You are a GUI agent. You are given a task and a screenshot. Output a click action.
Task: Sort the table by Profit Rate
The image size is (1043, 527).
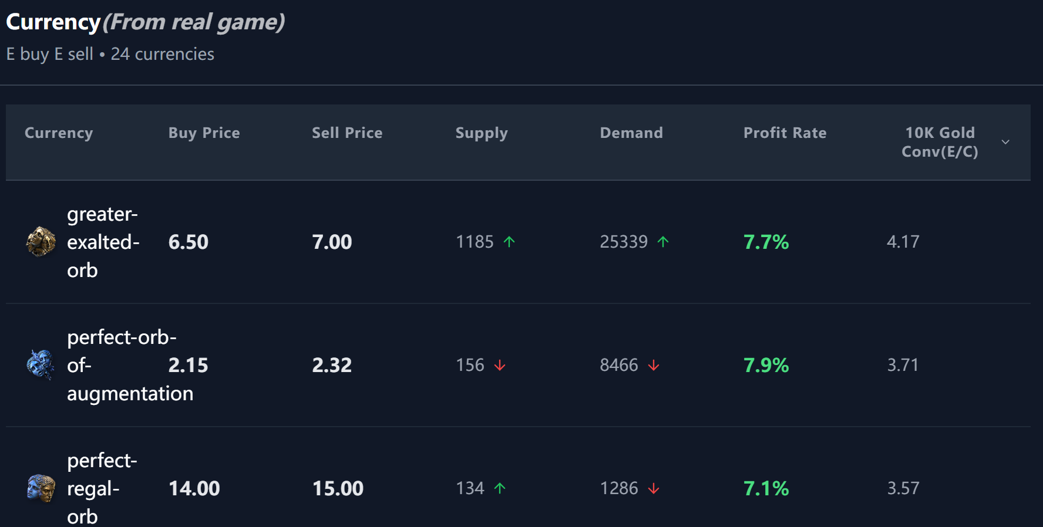(785, 133)
